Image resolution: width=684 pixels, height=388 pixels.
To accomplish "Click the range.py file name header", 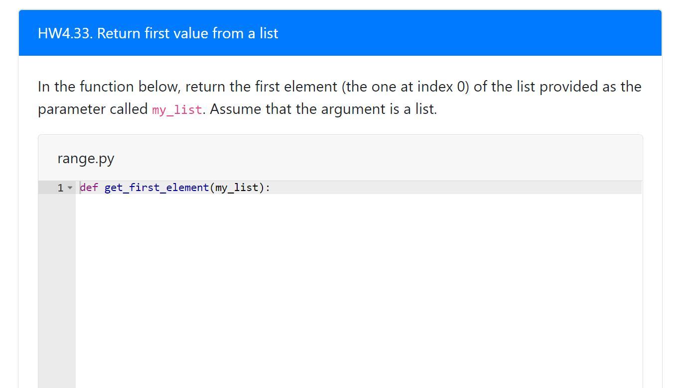I will pos(86,158).
